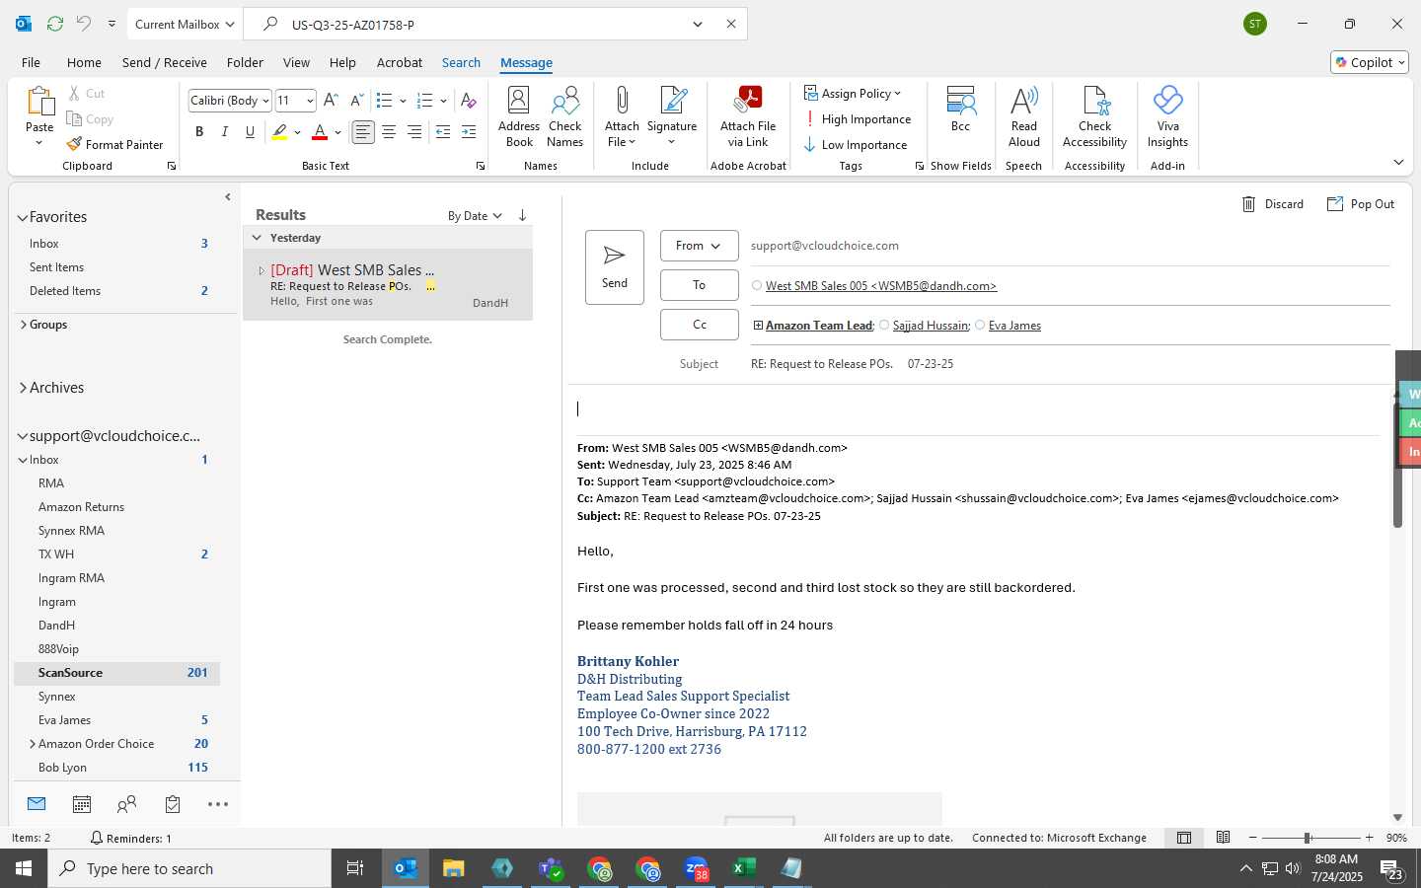This screenshot has height=888, width=1421.
Task: Expand the Archives section
Action: coord(22,388)
